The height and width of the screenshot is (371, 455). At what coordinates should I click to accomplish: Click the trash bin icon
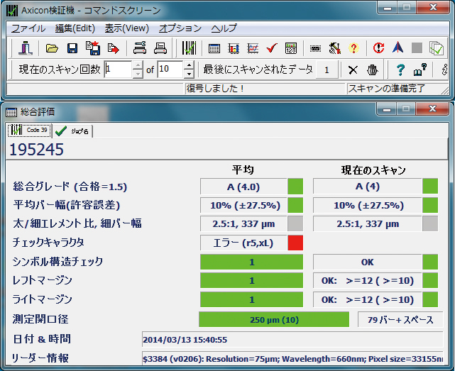[x=372, y=70]
